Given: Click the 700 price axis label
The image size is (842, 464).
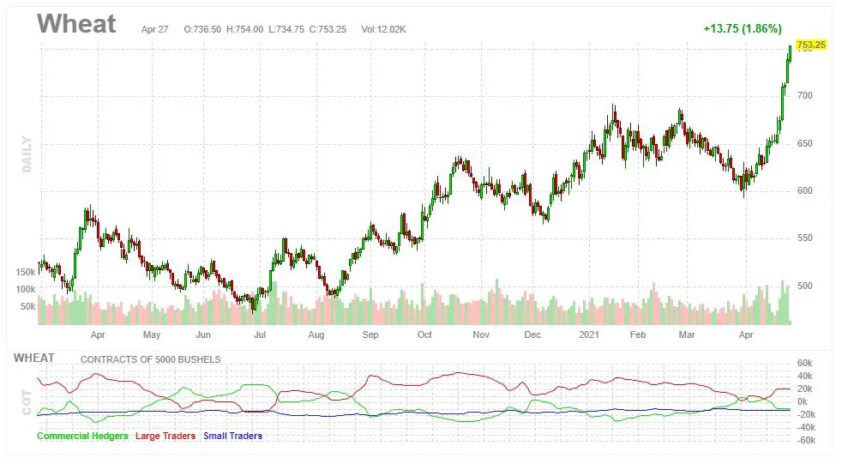Looking at the screenshot, I should 805,96.
